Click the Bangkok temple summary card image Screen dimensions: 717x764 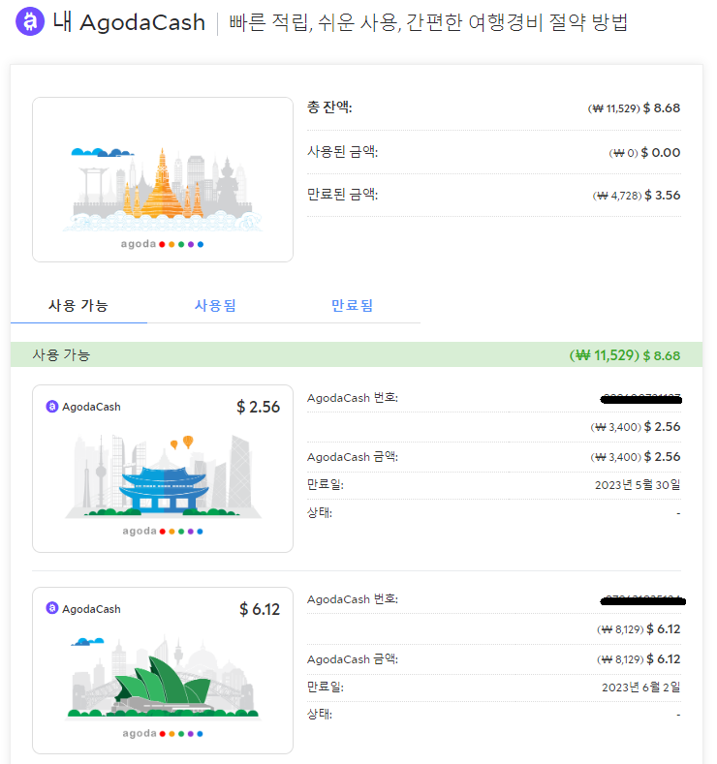(163, 179)
